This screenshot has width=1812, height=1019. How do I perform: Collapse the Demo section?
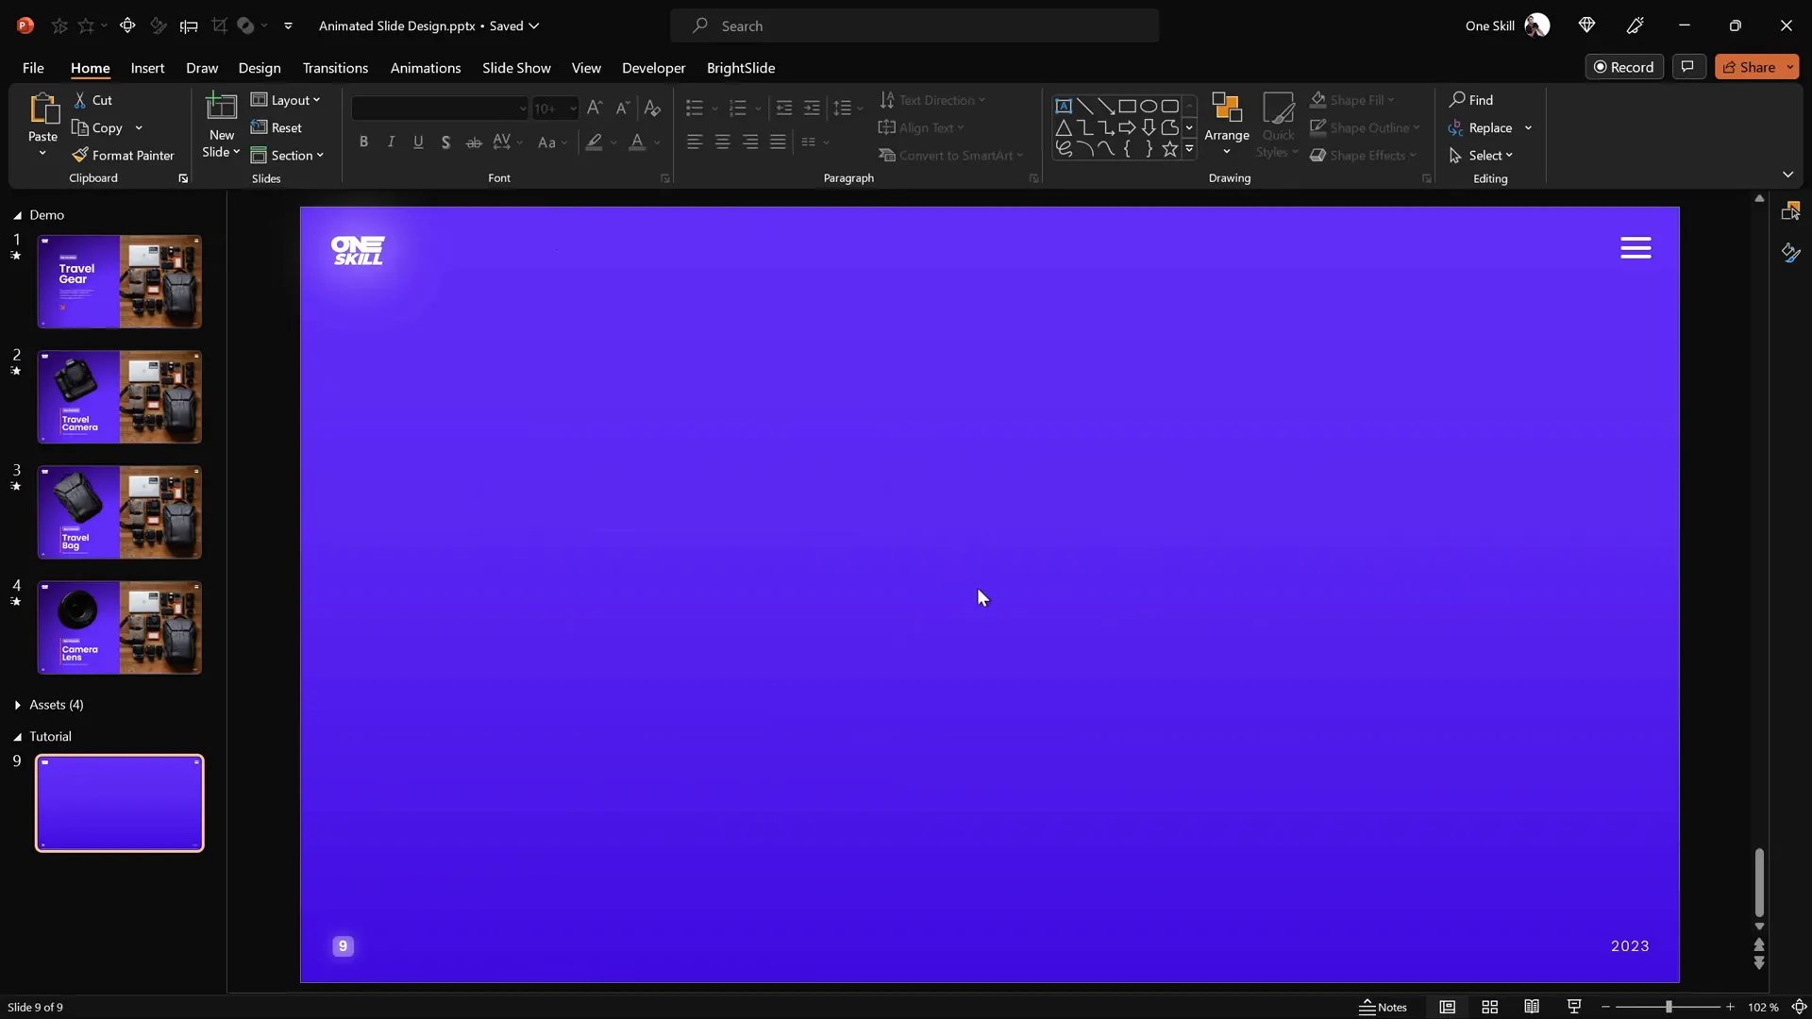click(18, 215)
